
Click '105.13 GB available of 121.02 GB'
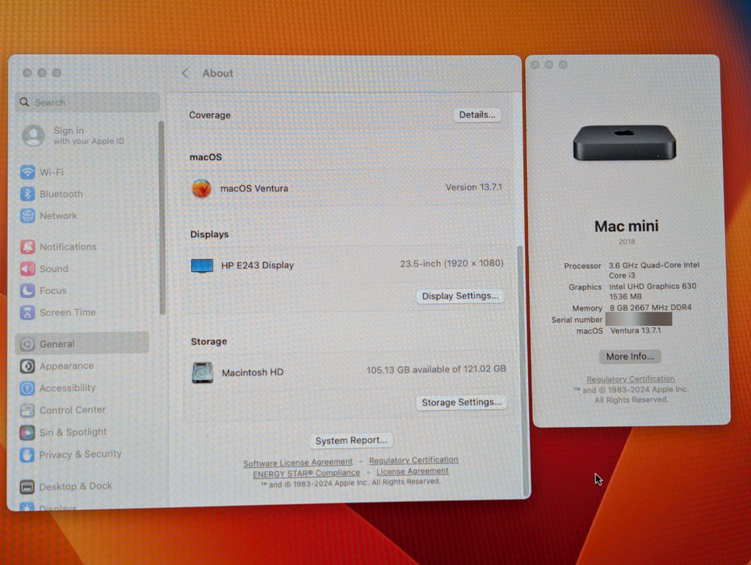[x=436, y=370]
